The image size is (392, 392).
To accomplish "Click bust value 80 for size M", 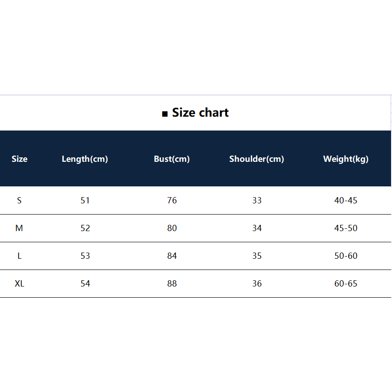I will coord(172,228).
